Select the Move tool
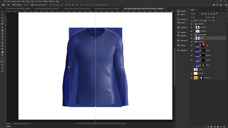Viewport: 228px width, 128px height. 2,12
